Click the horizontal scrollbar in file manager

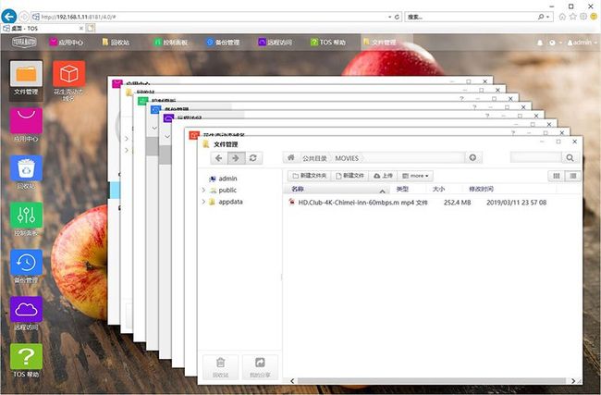point(432,381)
